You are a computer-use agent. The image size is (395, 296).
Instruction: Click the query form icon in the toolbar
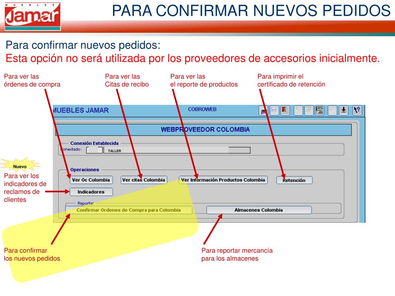(x=319, y=110)
